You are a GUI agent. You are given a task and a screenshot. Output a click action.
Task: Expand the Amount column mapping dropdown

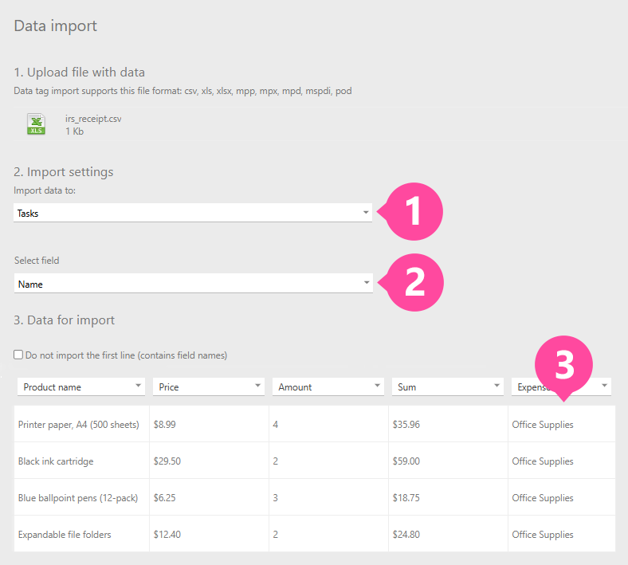pyautogui.click(x=328, y=386)
